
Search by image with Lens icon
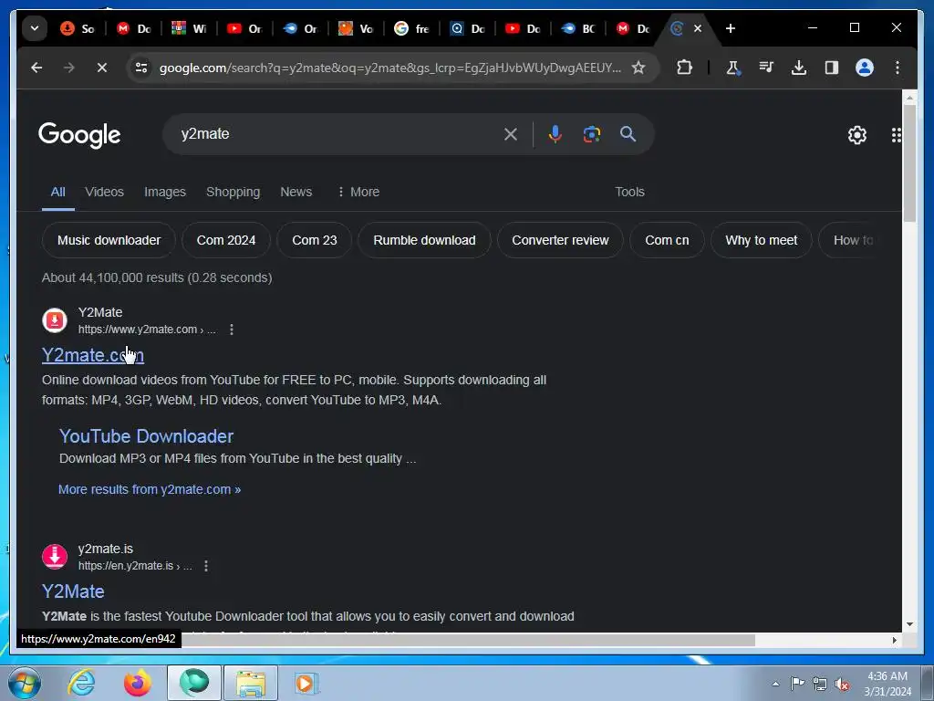(591, 134)
